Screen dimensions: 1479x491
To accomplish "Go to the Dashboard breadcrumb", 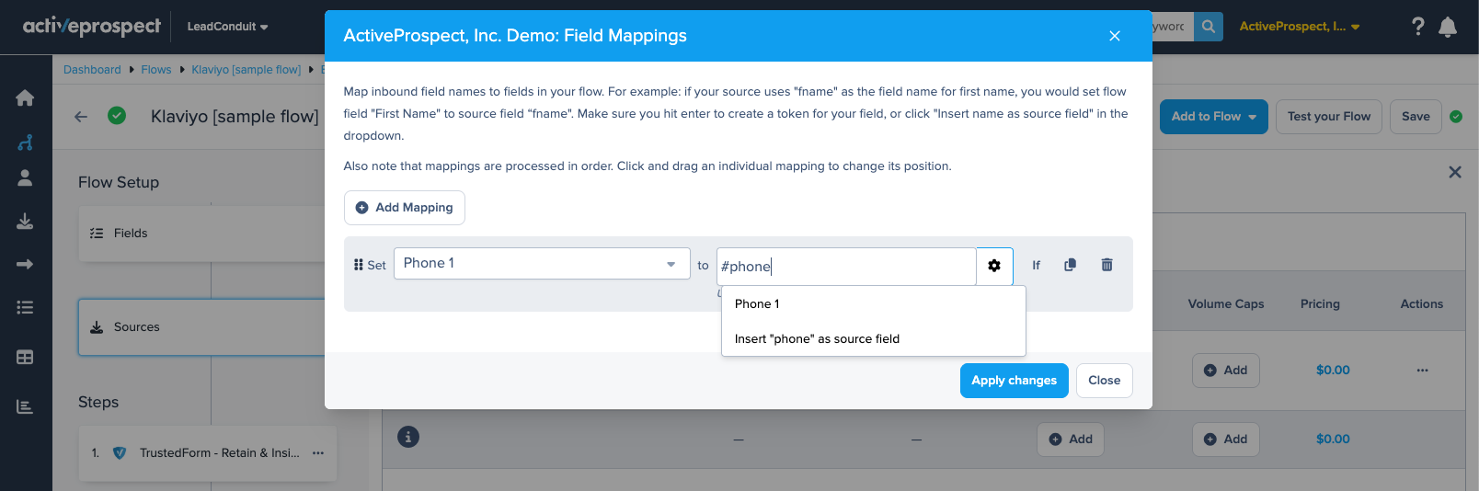I will pyautogui.click(x=92, y=70).
